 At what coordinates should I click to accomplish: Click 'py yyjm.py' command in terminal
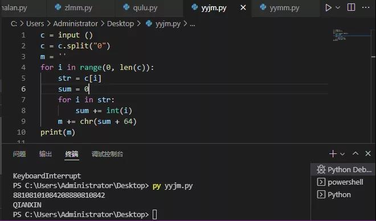173,186
